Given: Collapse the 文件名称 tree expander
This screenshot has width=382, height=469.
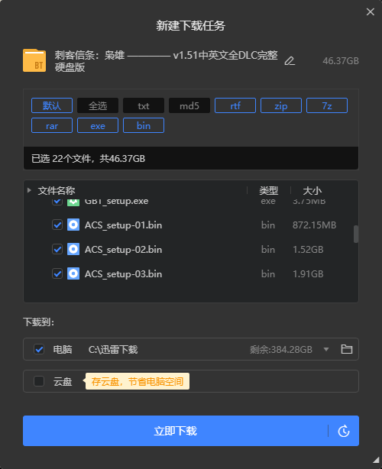Looking at the screenshot, I should pos(29,190).
